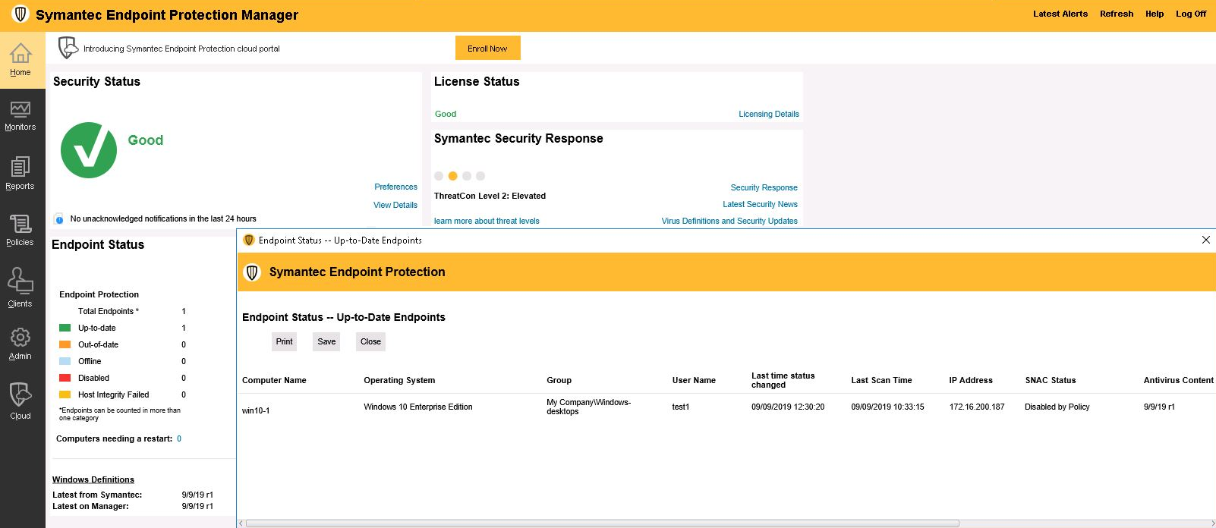Click the green Up-to-date color swatch
Viewport: 1216px width, 528px height.
tap(65, 328)
